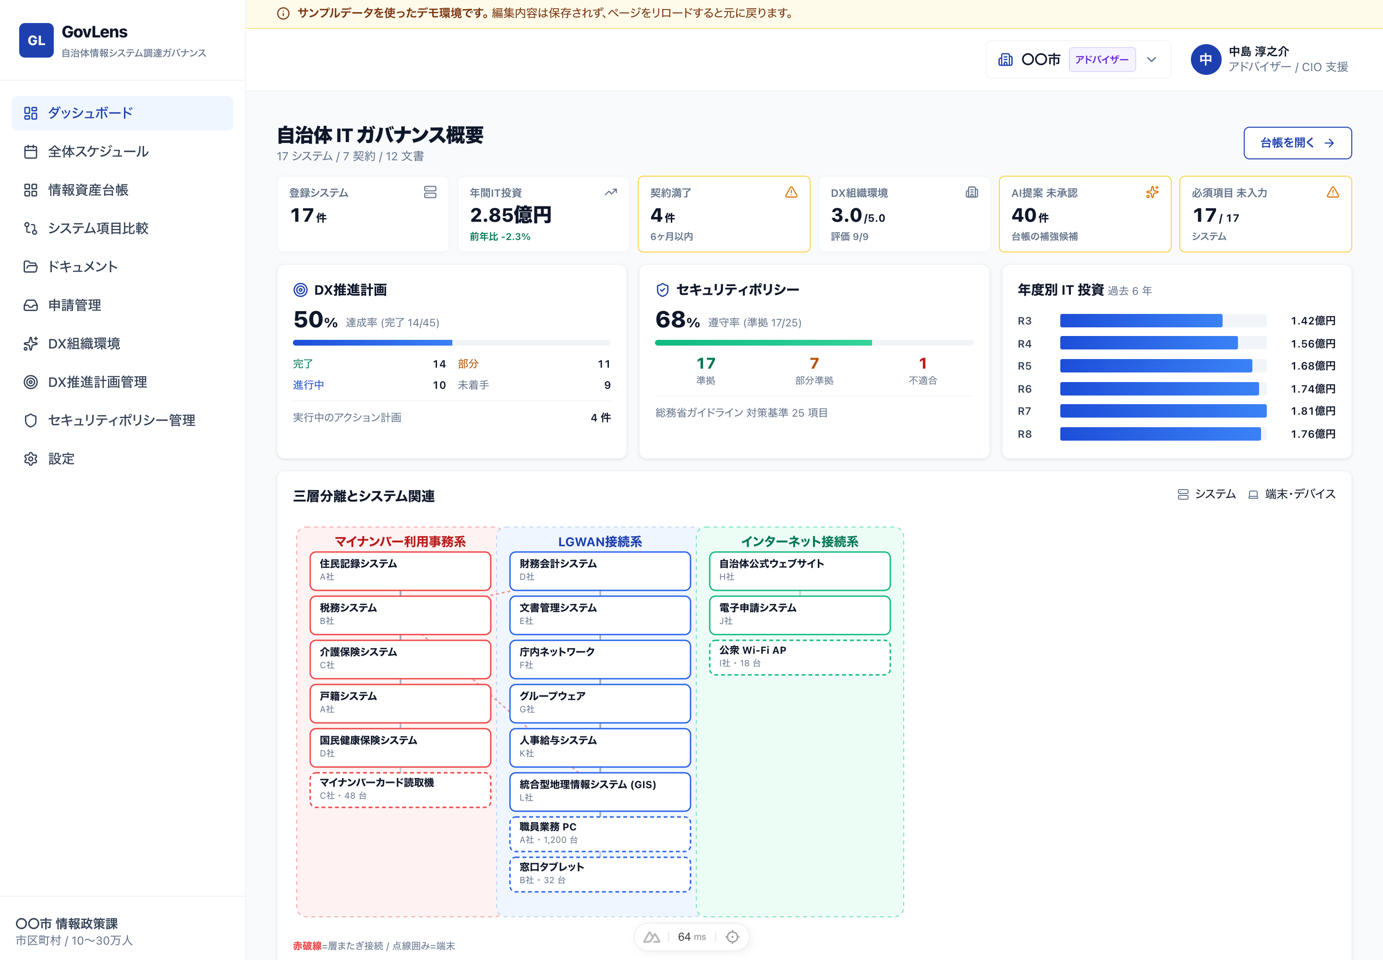Select the 税務システム B社 node
Screen dimensions: 1383x960
[x=400, y=615]
